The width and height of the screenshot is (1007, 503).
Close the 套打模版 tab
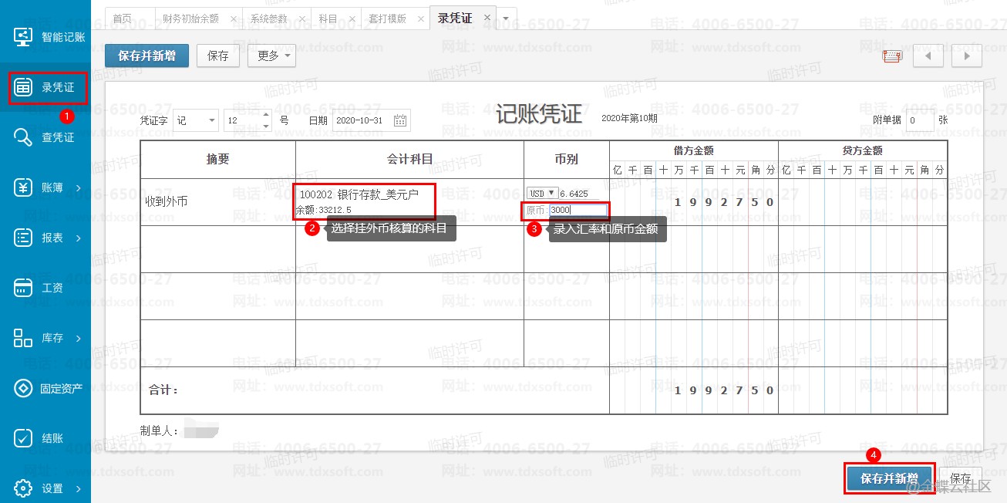point(419,19)
